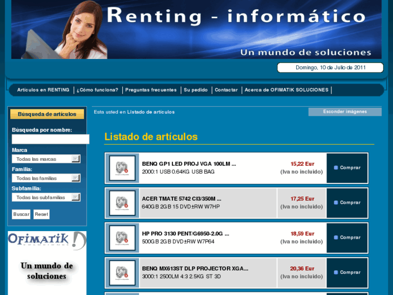
Task: Click the 18,59 Eur price
Action: (302, 234)
